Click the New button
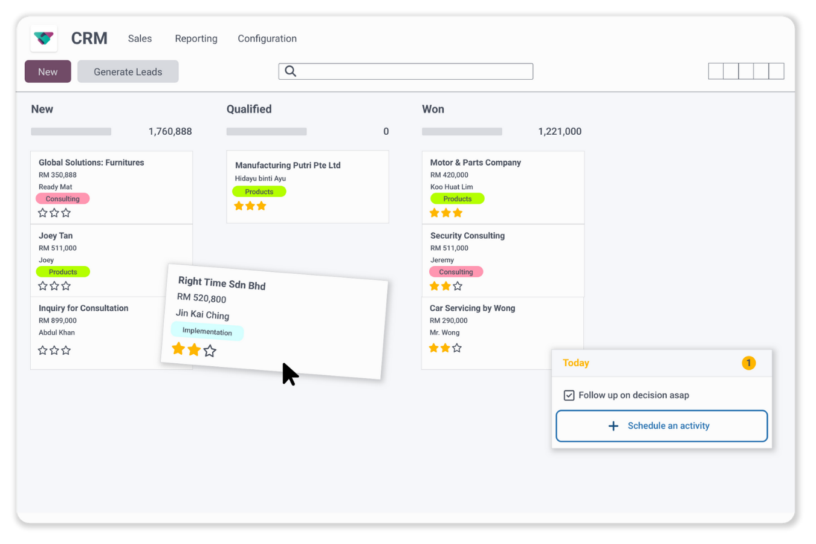This screenshot has height=544, width=816. click(48, 71)
